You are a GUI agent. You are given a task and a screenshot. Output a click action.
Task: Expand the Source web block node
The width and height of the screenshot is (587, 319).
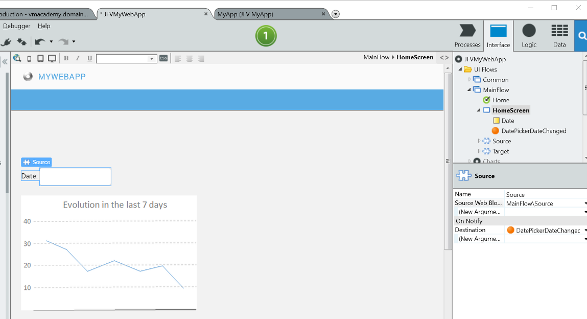point(479,141)
